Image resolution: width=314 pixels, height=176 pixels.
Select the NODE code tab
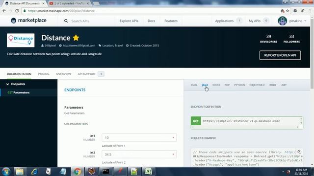click(x=216, y=85)
